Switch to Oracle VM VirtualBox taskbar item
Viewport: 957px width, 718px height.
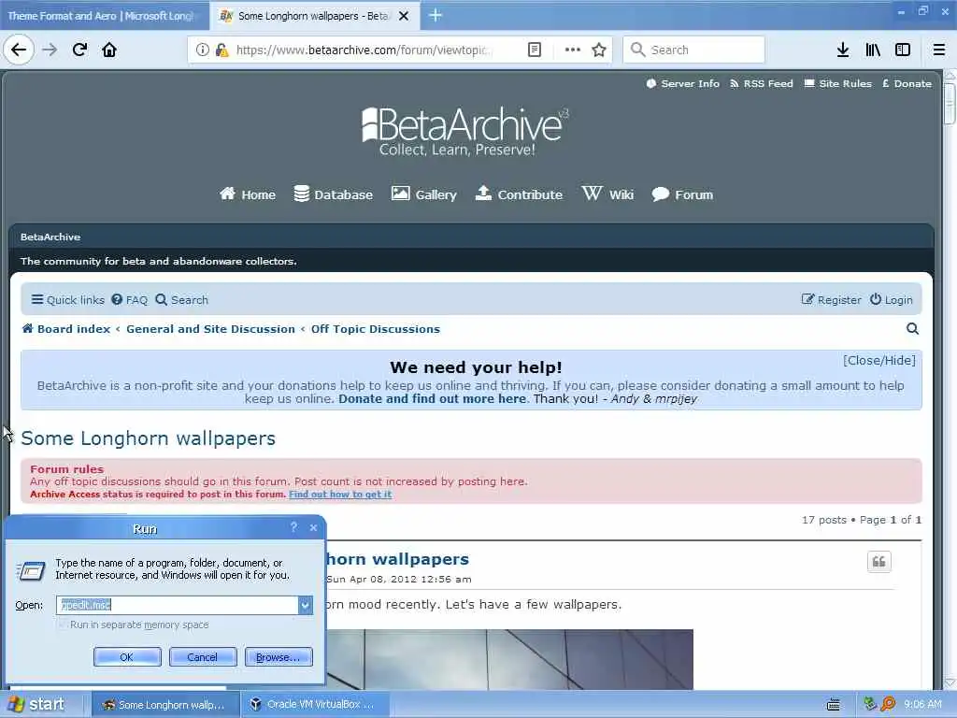tap(314, 705)
